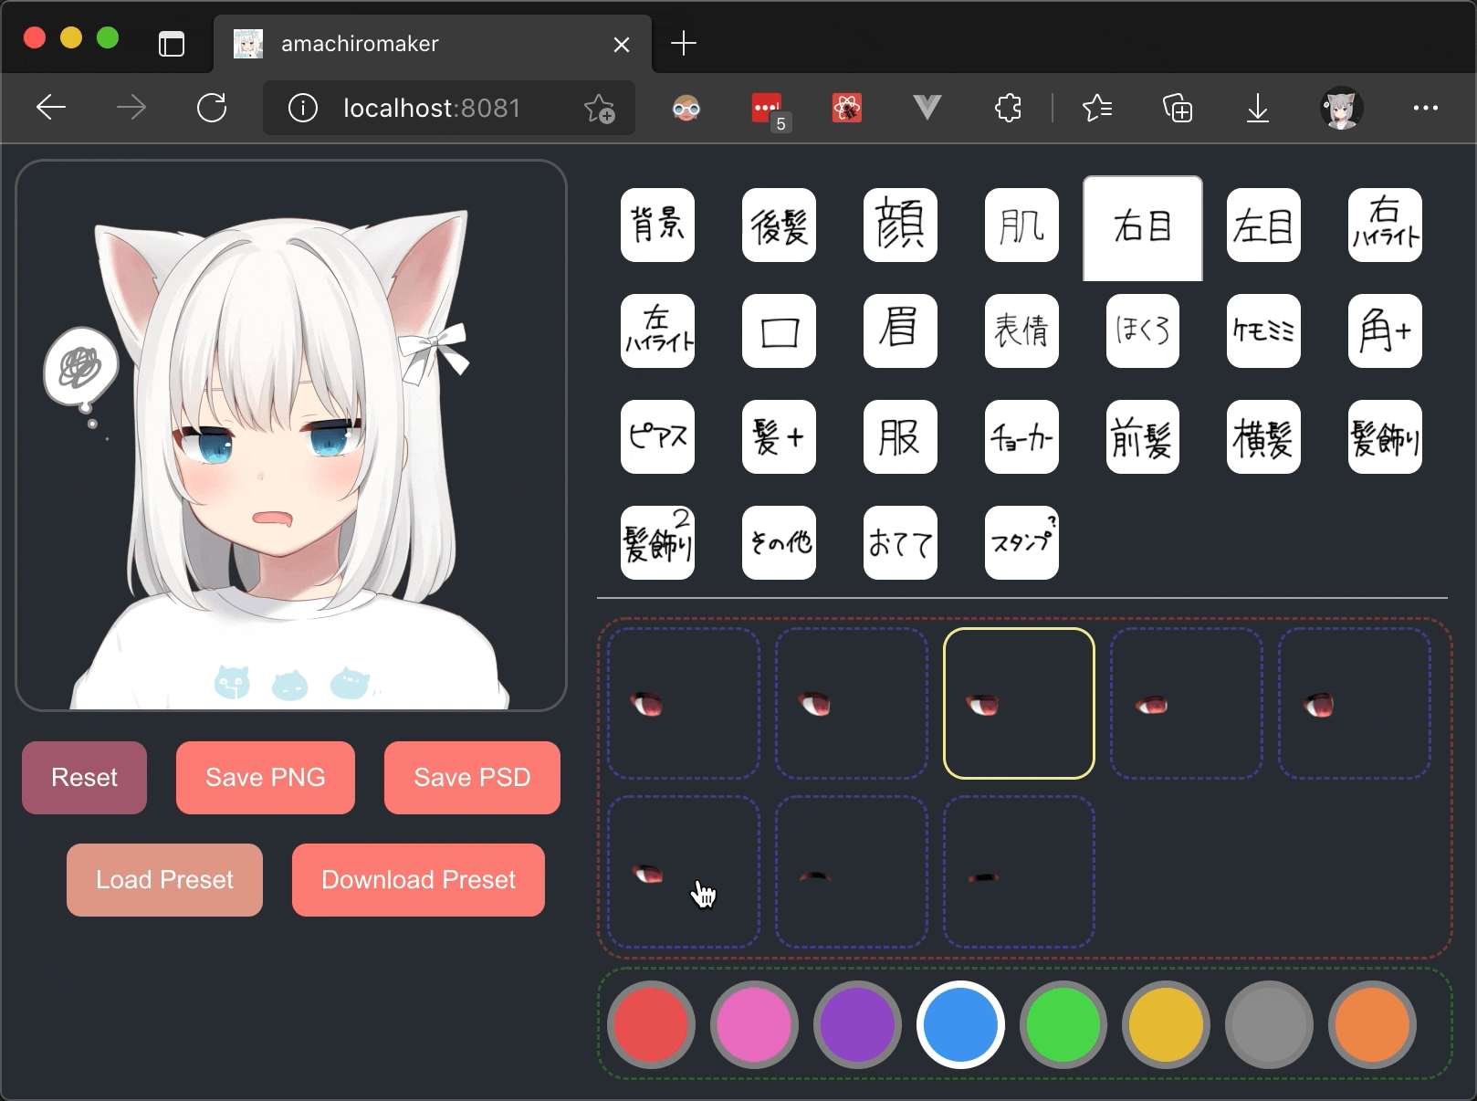1477x1101 pixels.
Task: Open the おてて (hands) category
Action: point(900,543)
